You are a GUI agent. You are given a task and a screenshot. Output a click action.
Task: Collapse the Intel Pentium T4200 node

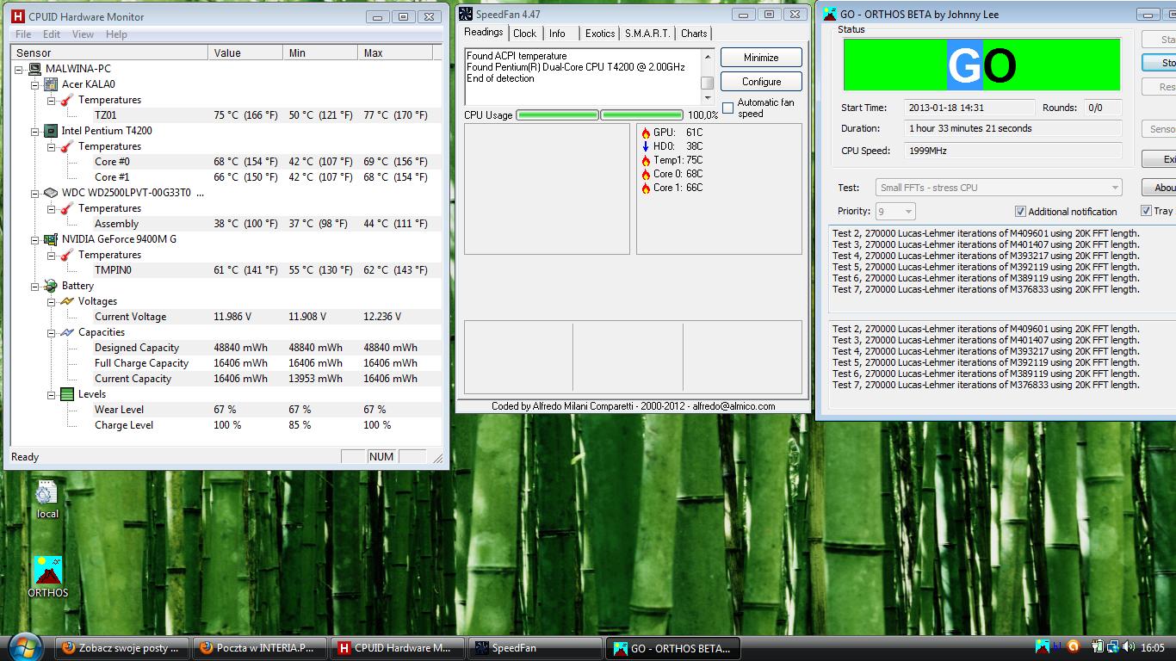35,131
